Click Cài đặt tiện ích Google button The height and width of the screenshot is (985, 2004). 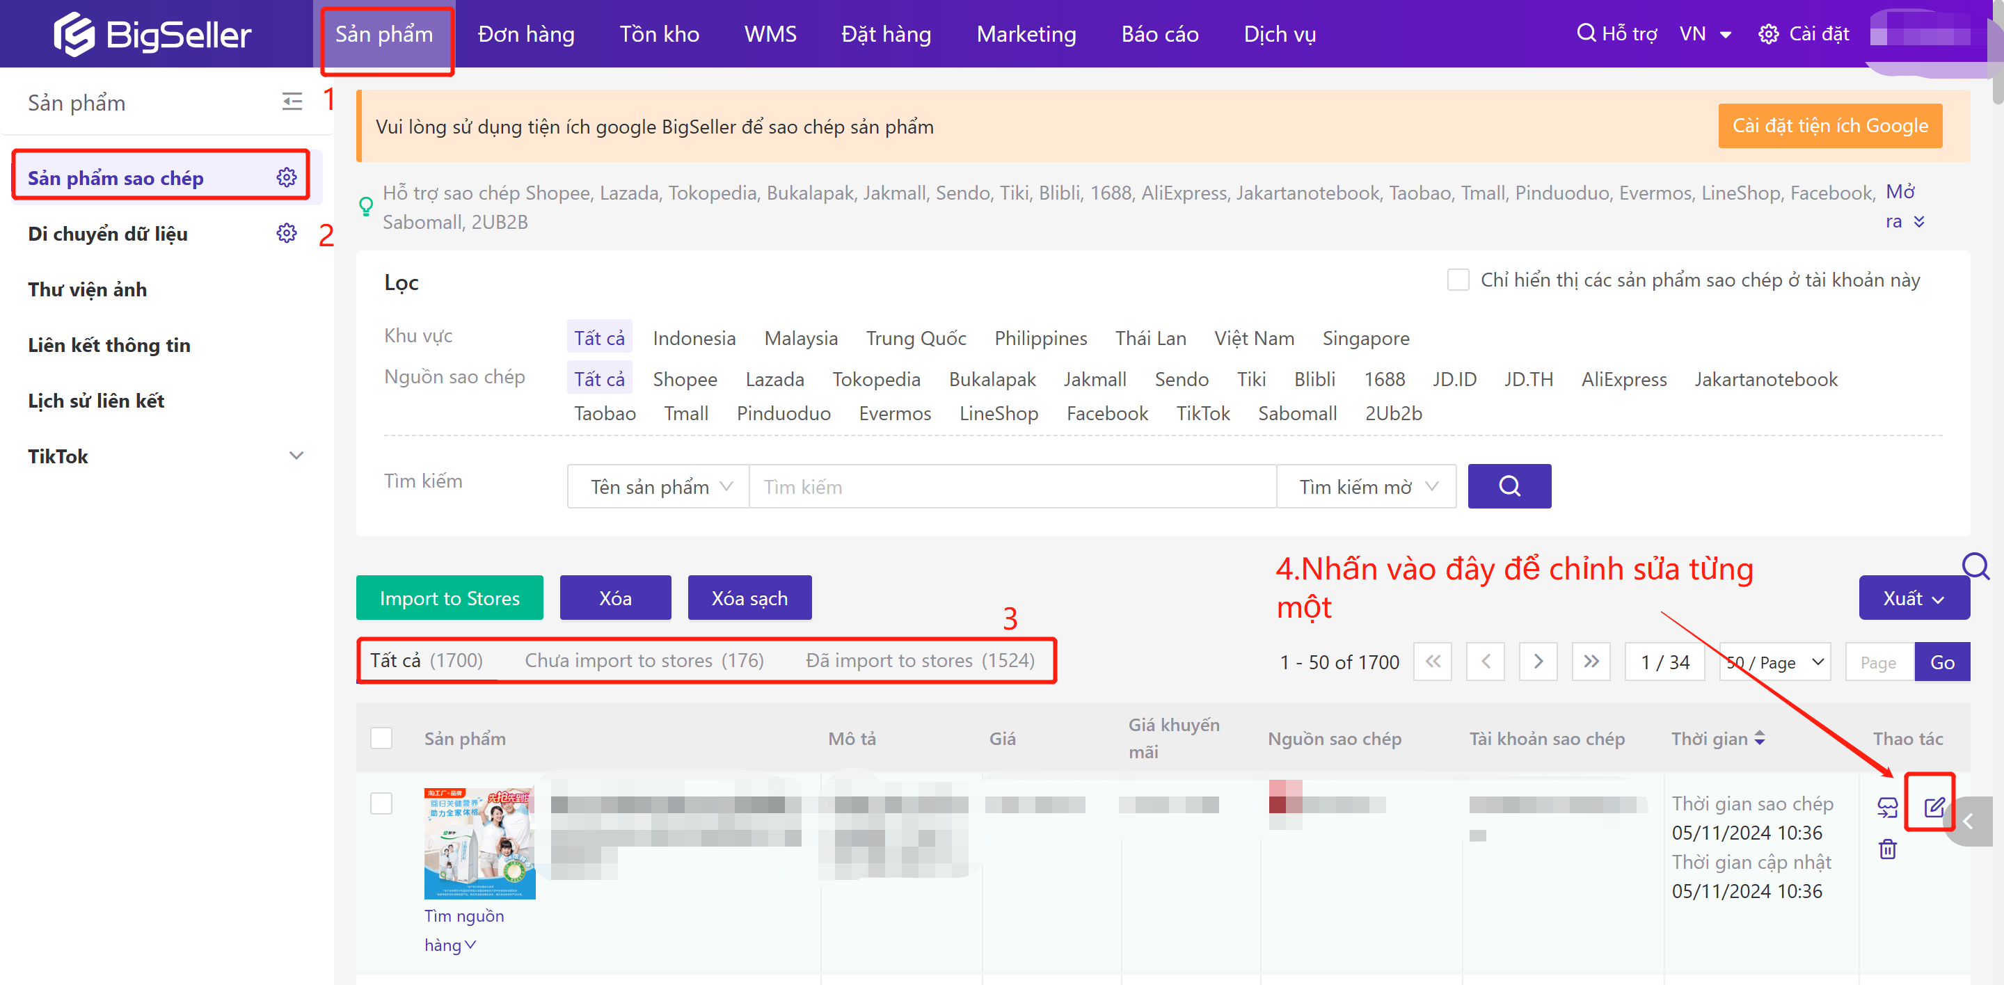click(x=1830, y=126)
